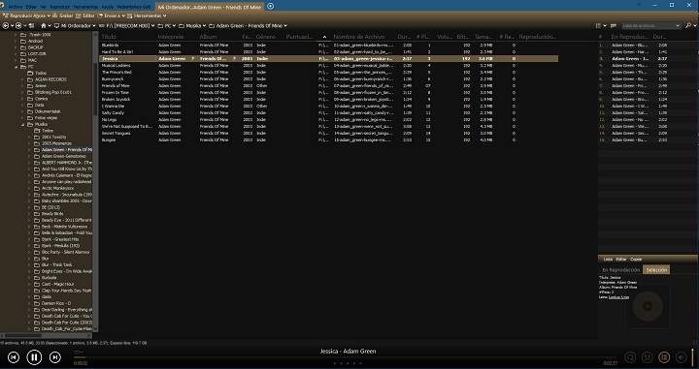Click the album art disc thumbnail
This screenshot has width=699, height=369.
point(648,306)
